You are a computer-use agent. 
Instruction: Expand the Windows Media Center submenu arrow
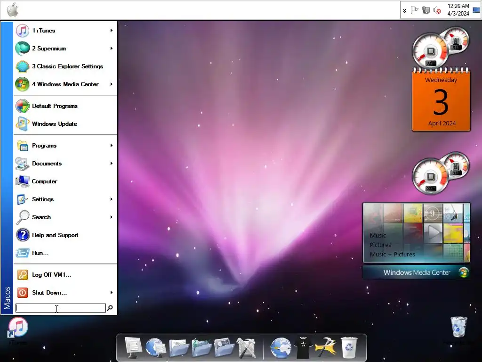[111, 84]
